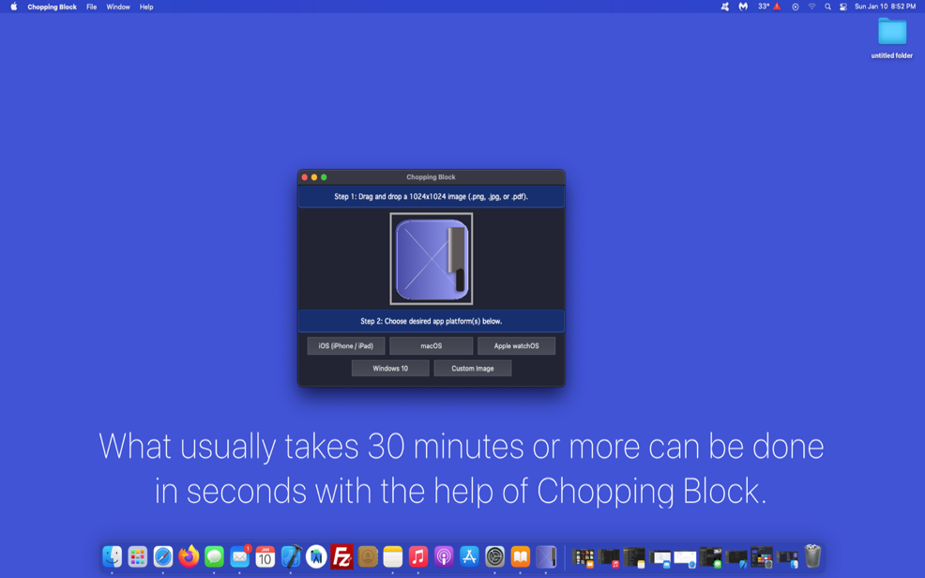
Task: Launch Safari from the Dock
Action: coord(163,556)
